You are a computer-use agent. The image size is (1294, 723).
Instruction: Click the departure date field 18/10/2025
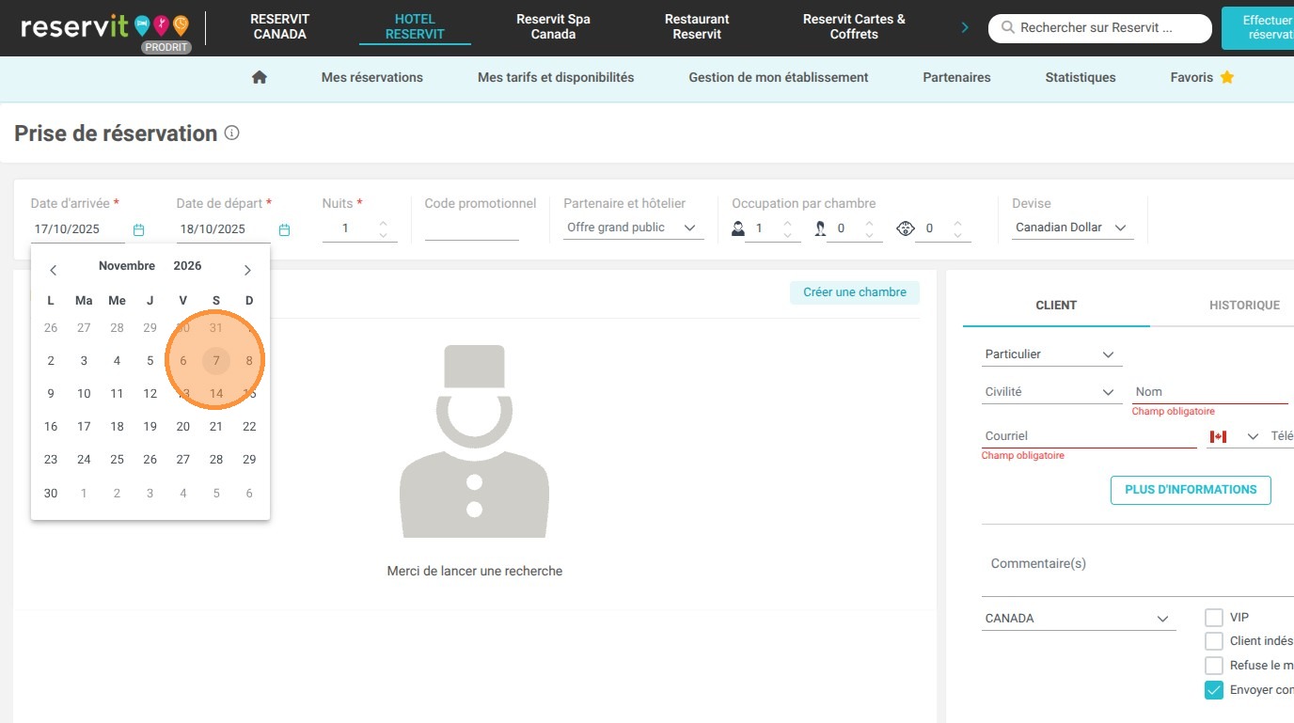pyautogui.click(x=224, y=229)
